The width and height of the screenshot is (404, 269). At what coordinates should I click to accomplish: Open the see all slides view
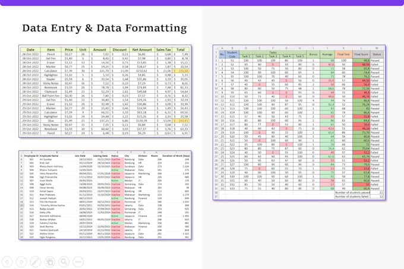50,262
